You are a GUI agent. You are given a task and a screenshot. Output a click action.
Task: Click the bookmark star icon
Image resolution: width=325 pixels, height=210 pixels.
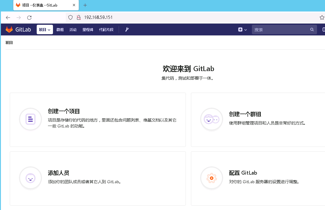[x=322, y=17]
